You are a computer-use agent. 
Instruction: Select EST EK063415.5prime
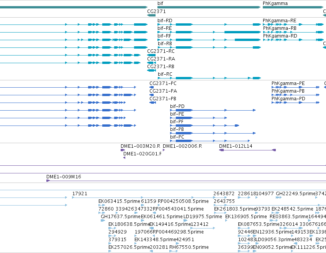point(119,201)
